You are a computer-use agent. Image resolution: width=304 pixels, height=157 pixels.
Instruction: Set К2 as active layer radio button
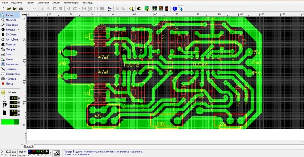(x=42, y=155)
